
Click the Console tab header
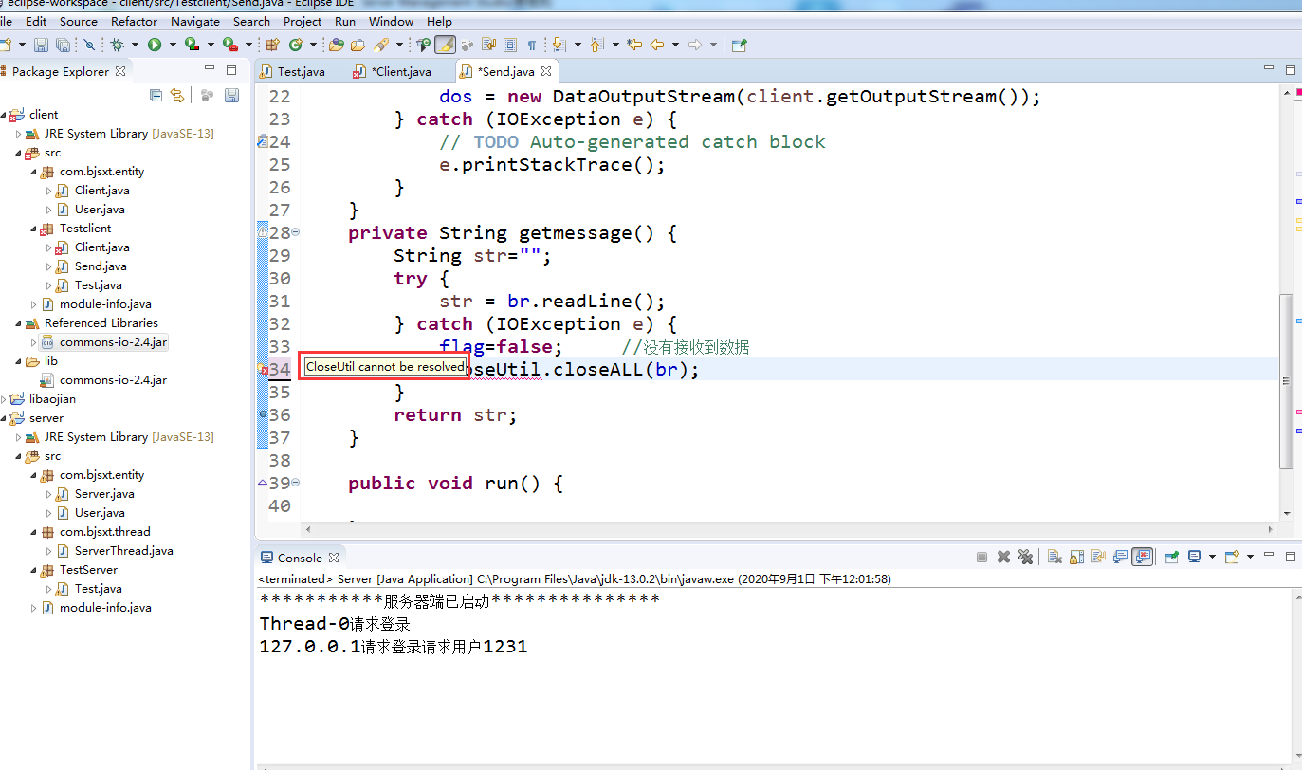pyautogui.click(x=300, y=558)
